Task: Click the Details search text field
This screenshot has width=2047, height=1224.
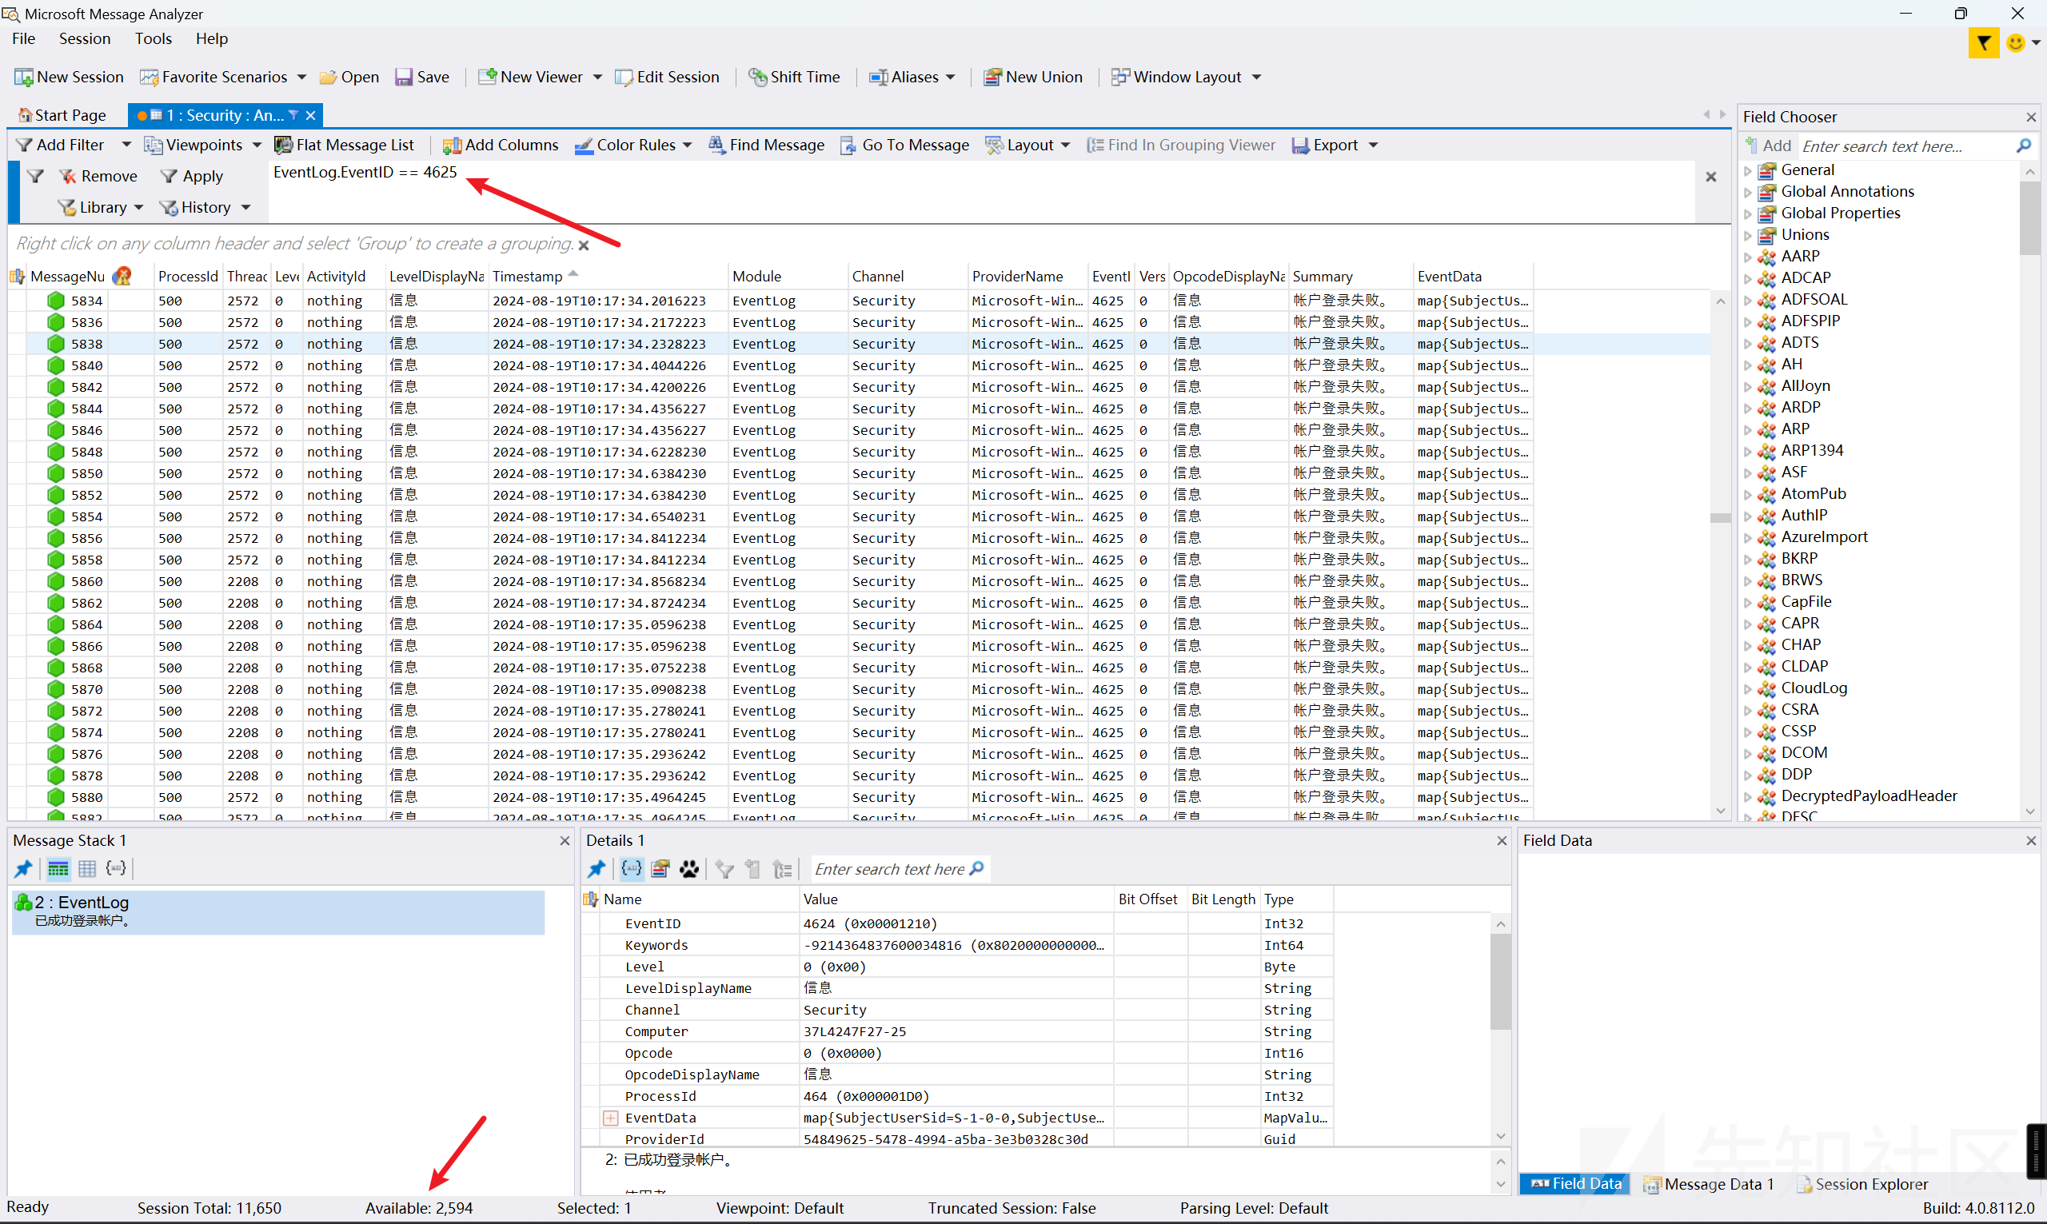Action: click(890, 868)
